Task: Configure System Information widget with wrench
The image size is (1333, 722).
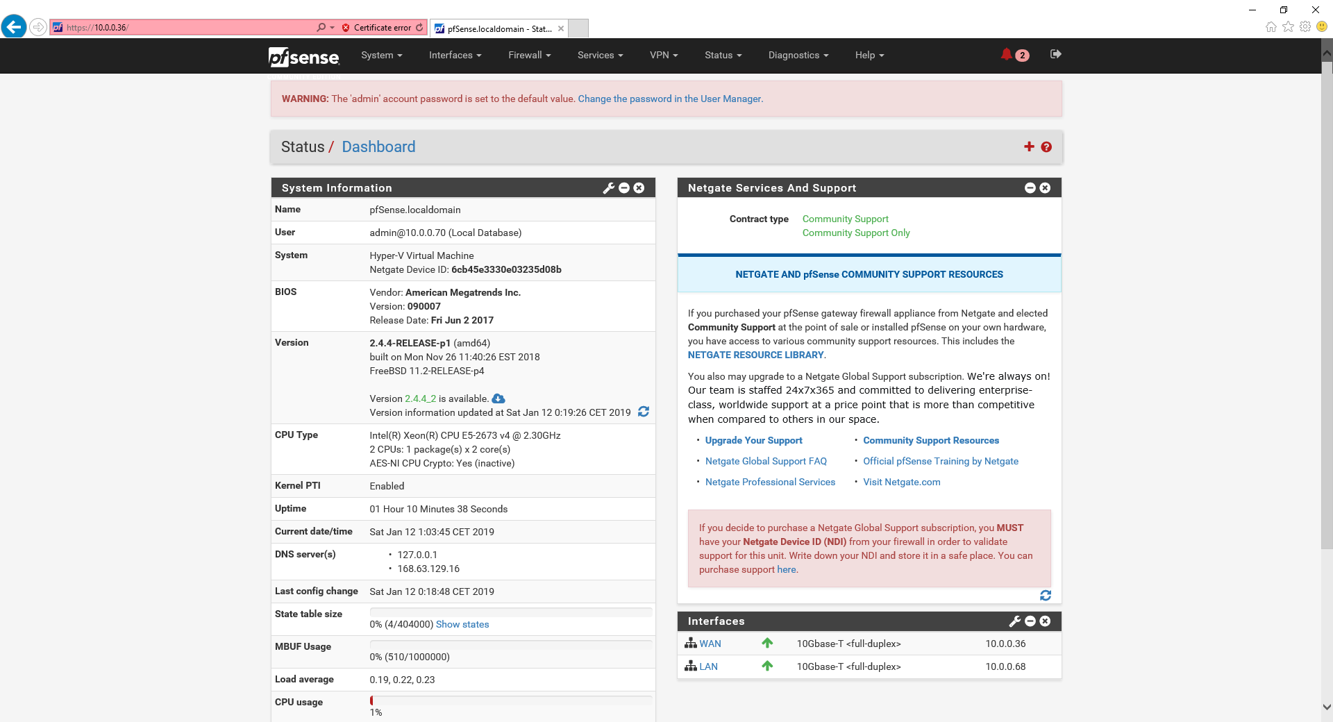Action: click(608, 188)
